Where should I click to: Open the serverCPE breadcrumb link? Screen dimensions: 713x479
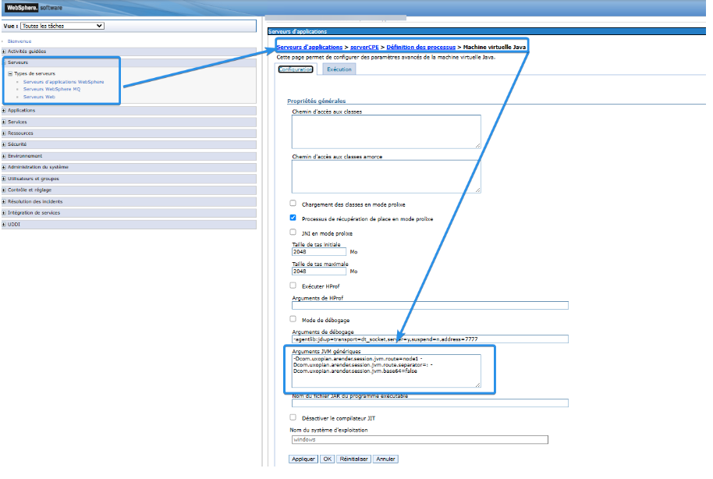(364, 48)
